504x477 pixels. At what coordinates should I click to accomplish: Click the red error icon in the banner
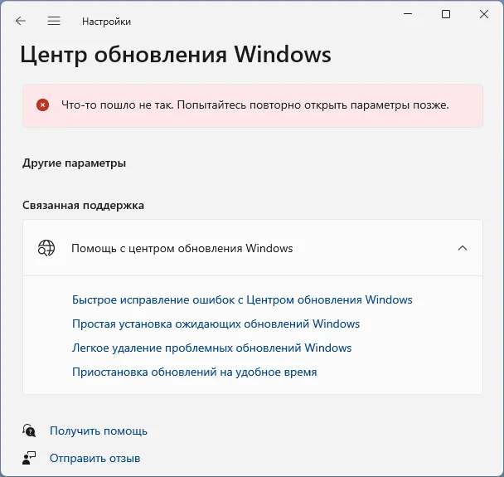click(42, 105)
